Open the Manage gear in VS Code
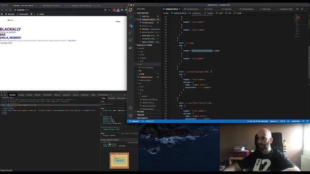 pos(130,116)
